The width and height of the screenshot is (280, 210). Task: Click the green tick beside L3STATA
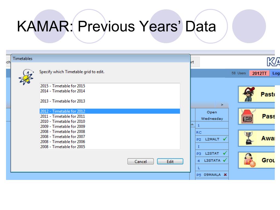click(225, 160)
